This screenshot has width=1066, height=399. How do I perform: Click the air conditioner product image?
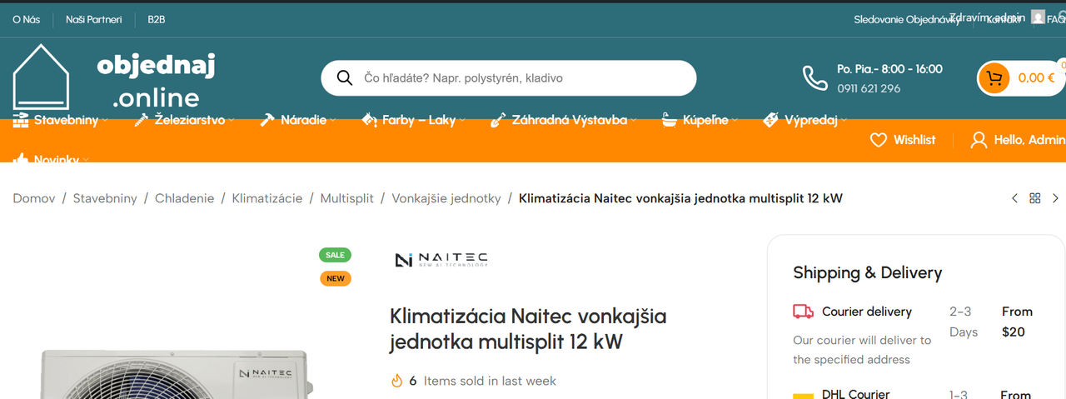click(177, 375)
